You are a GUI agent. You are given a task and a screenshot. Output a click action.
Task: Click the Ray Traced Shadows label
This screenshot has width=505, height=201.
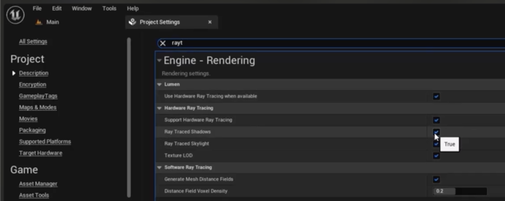187,132
